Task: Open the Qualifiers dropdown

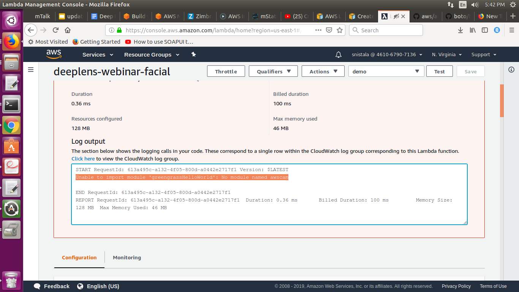Action: click(x=274, y=71)
